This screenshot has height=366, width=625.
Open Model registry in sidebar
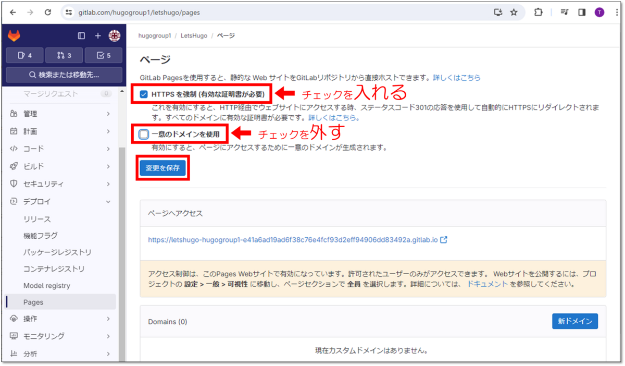tap(61, 286)
